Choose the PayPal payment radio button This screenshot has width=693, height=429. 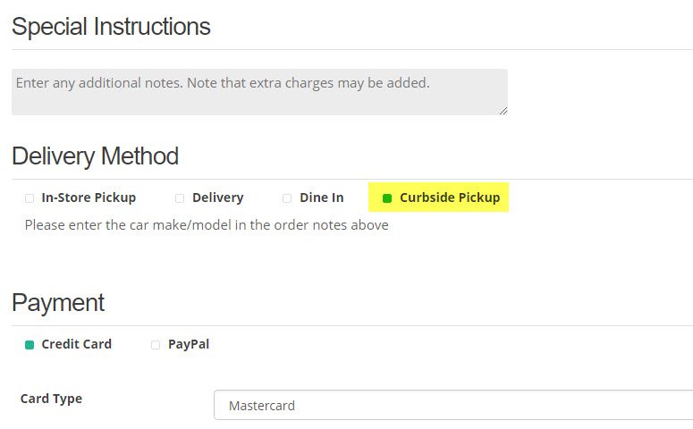[156, 344]
